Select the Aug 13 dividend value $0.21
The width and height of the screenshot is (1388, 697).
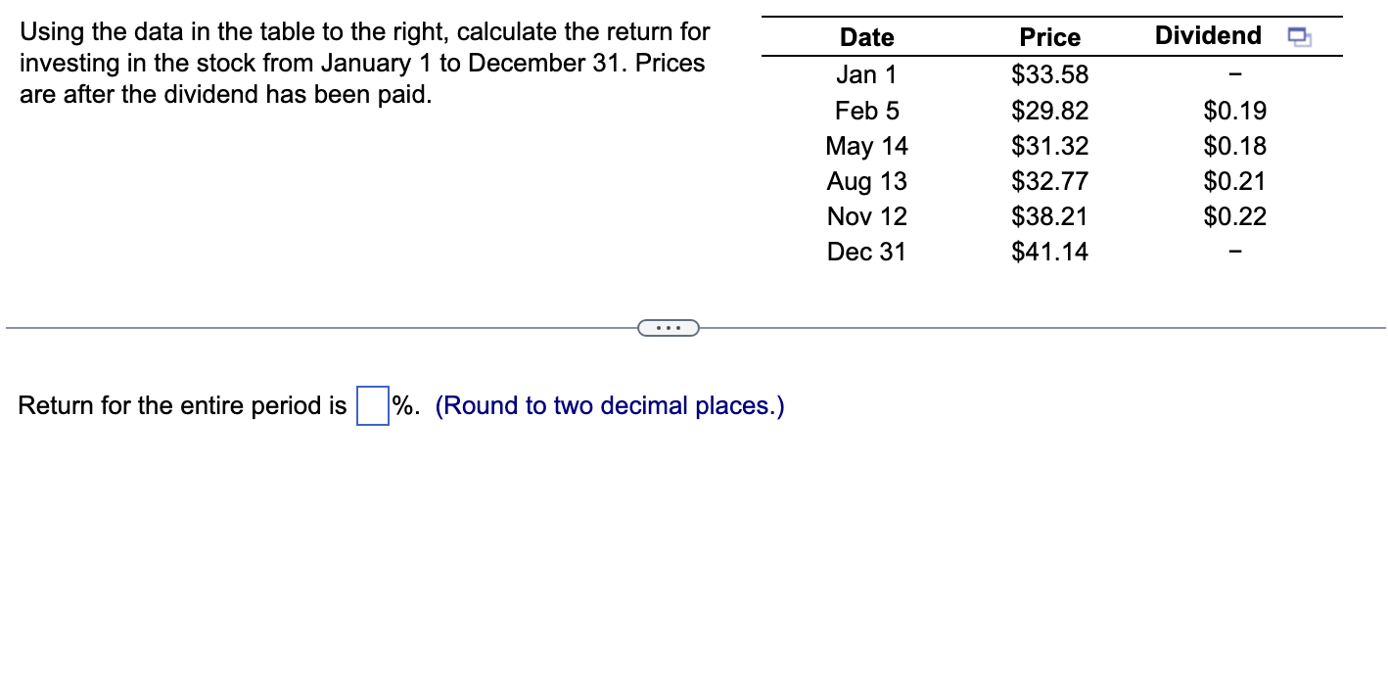[1235, 181]
